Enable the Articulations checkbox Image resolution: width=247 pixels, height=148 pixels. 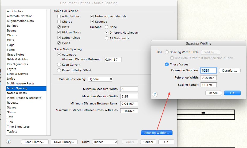click(x=59, y=16)
